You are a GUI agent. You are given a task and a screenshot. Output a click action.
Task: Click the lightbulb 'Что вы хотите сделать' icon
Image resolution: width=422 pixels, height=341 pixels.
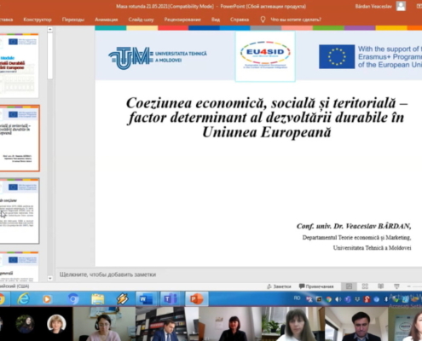tap(263, 20)
